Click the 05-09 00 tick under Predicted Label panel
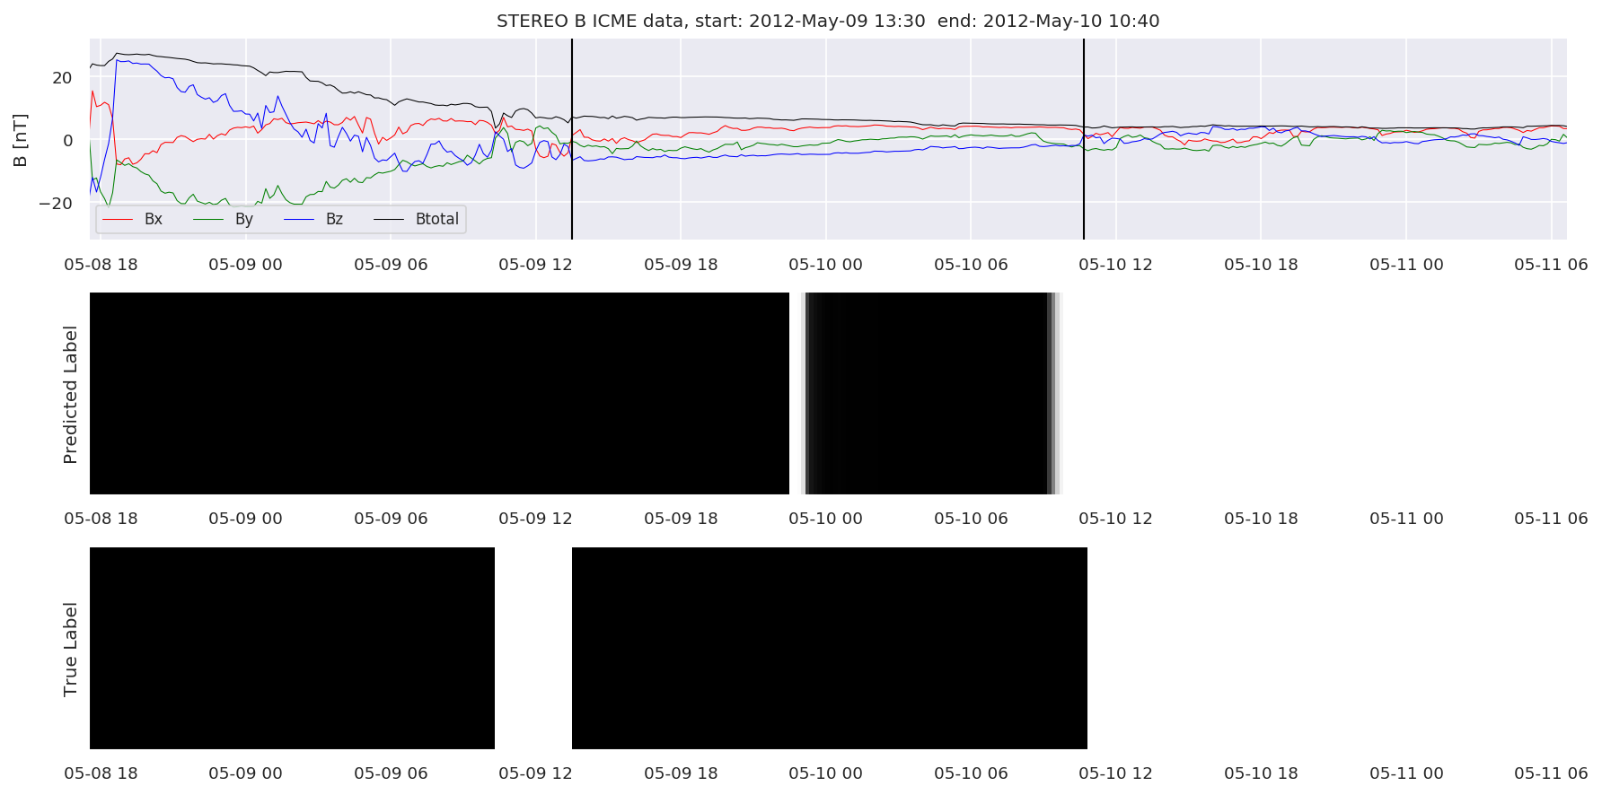Screen dimensions: 1602x795 245,519
